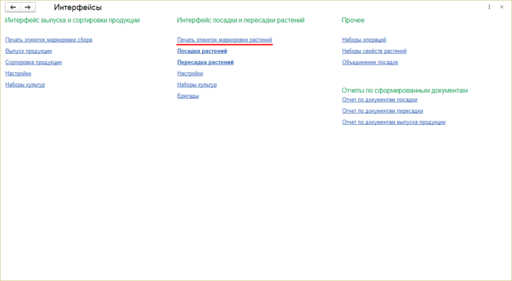Open the Посадка растений link
The image size is (512, 281).
point(202,51)
